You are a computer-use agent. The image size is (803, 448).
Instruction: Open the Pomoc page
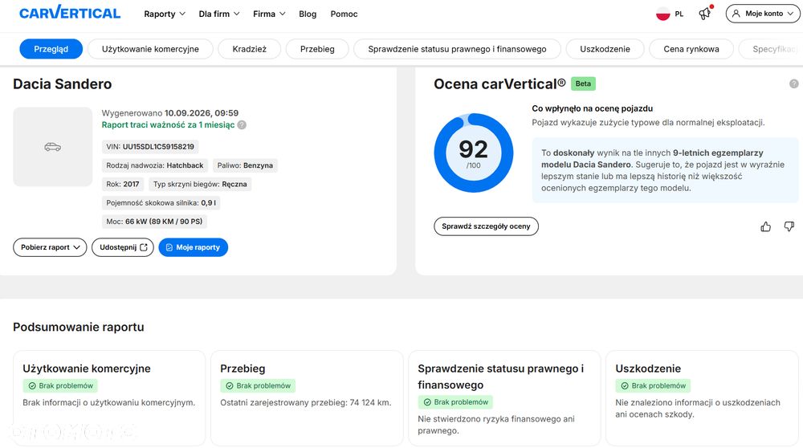344,14
